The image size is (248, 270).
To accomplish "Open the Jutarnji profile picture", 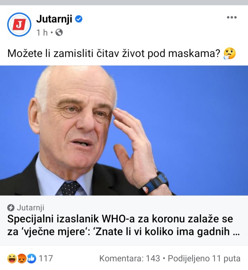I will (x=19, y=24).
